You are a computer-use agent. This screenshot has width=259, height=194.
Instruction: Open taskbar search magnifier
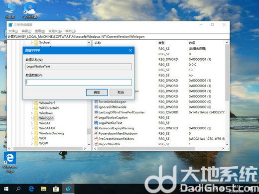click(x=18, y=189)
